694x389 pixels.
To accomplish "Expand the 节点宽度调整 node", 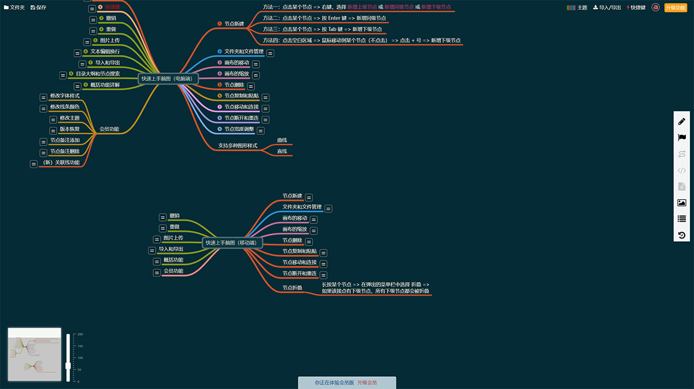I will click(261, 131).
